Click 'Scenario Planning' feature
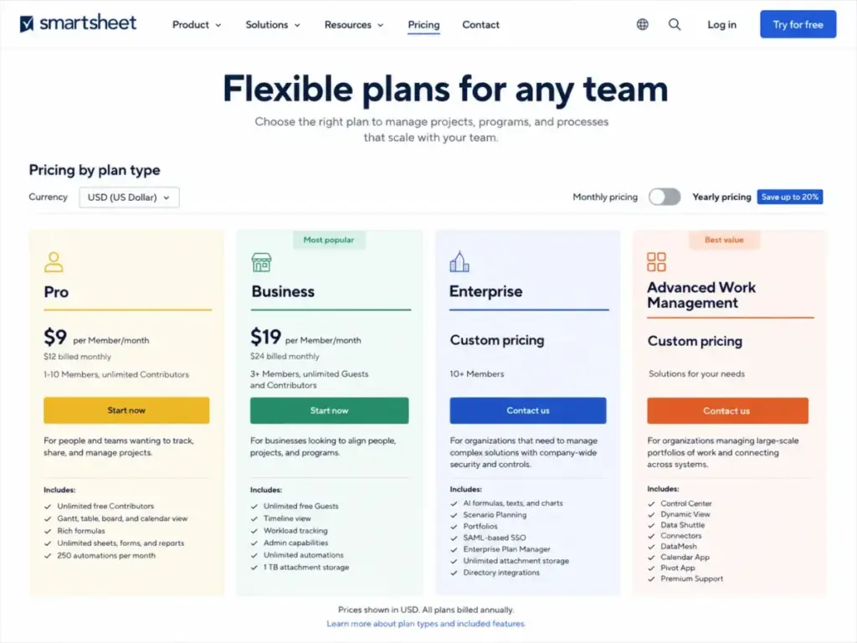Image resolution: width=857 pixels, height=643 pixels. [495, 515]
